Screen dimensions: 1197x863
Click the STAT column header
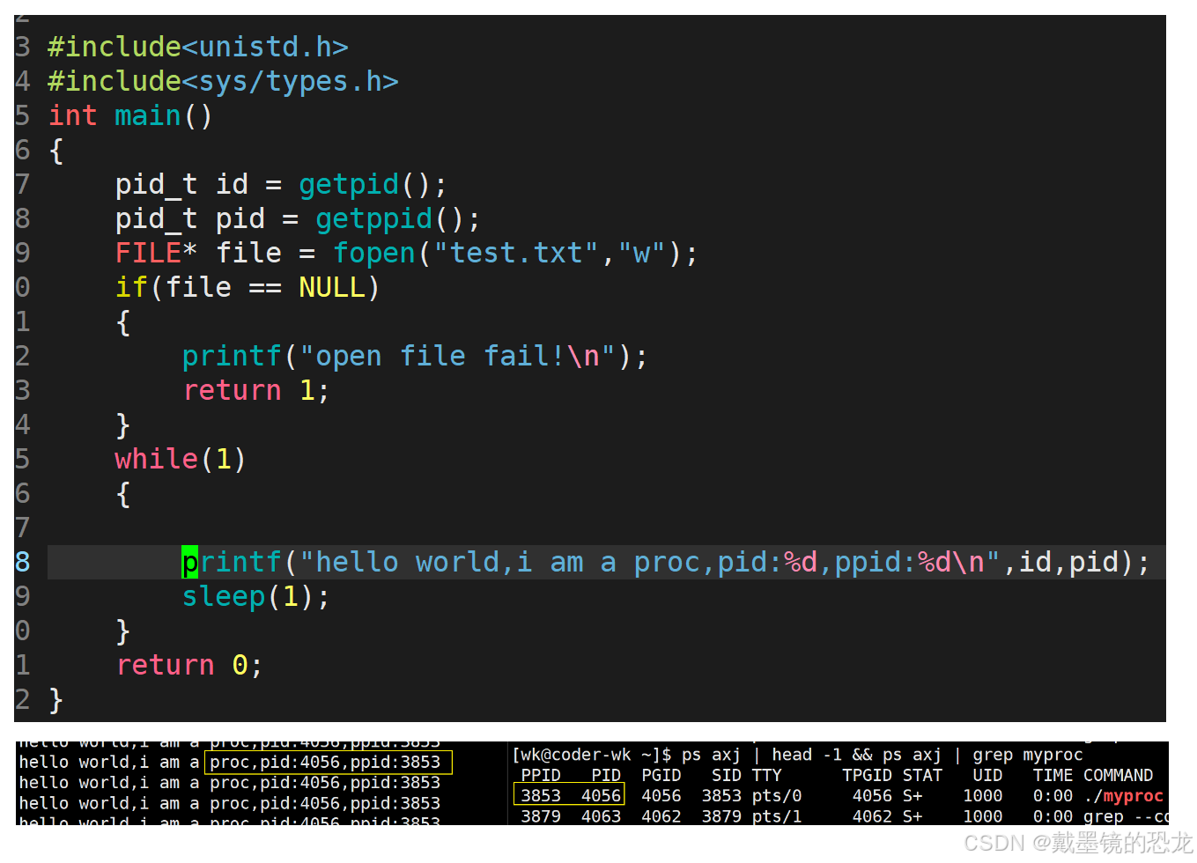pyautogui.click(x=922, y=775)
